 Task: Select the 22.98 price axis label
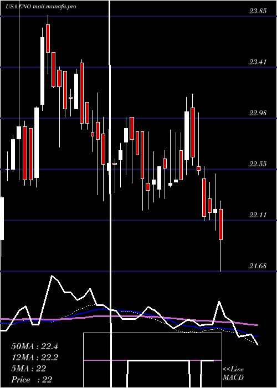pyautogui.click(x=258, y=113)
